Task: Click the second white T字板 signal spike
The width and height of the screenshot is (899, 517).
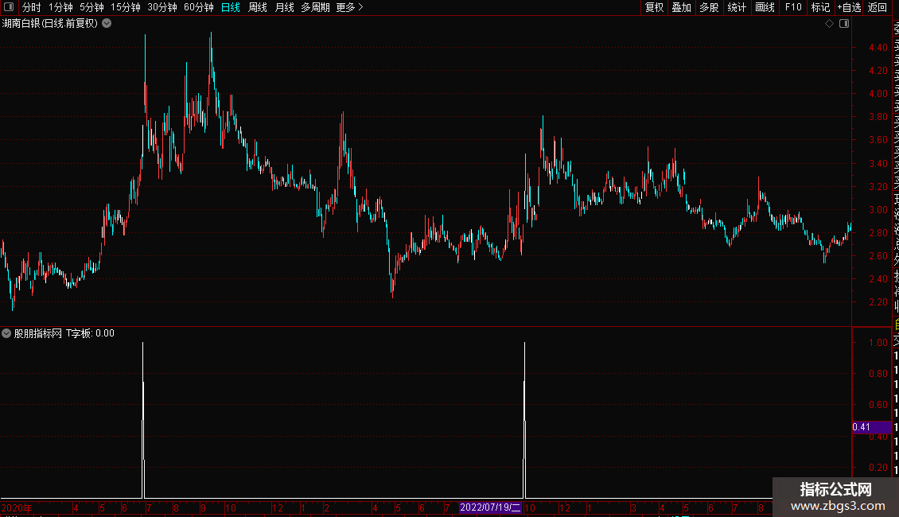Action: coord(524,420)
